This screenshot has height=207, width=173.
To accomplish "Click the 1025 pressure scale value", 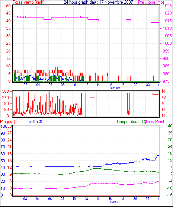I will [x=167, y=6].
